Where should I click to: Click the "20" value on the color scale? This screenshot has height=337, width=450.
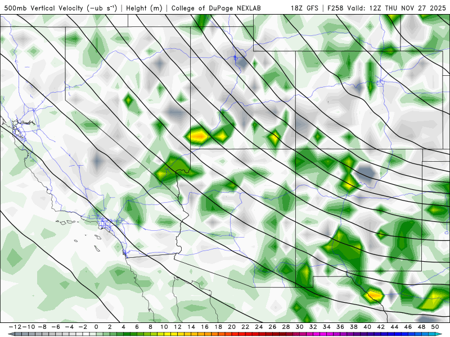click(232, 327)
